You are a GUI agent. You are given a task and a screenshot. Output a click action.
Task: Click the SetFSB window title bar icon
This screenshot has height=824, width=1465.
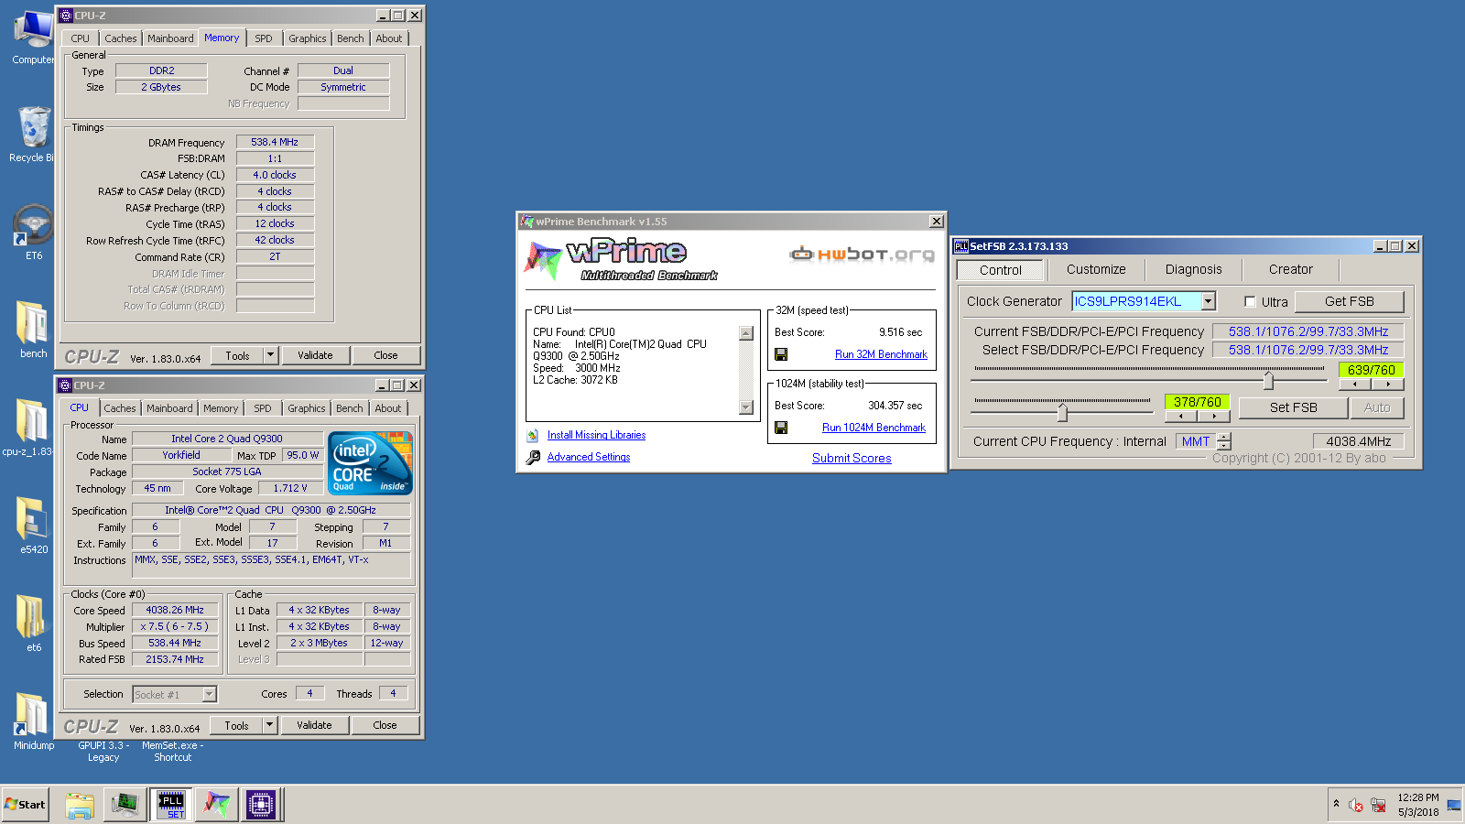tap(961, 246)
